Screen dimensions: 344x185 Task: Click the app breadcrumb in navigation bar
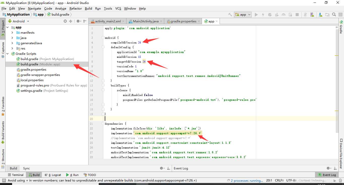(38, 15)
